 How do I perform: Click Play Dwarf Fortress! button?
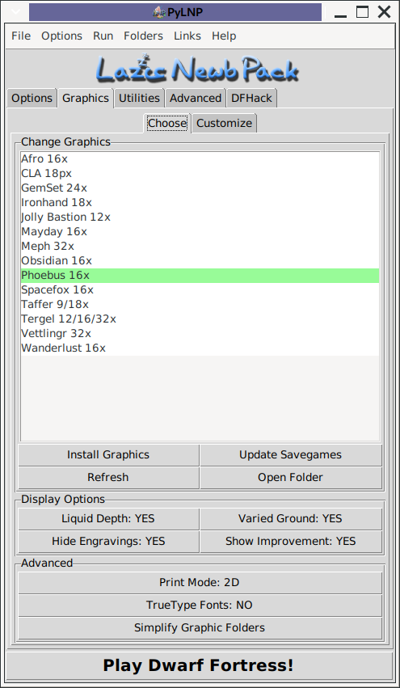point(198,665)
